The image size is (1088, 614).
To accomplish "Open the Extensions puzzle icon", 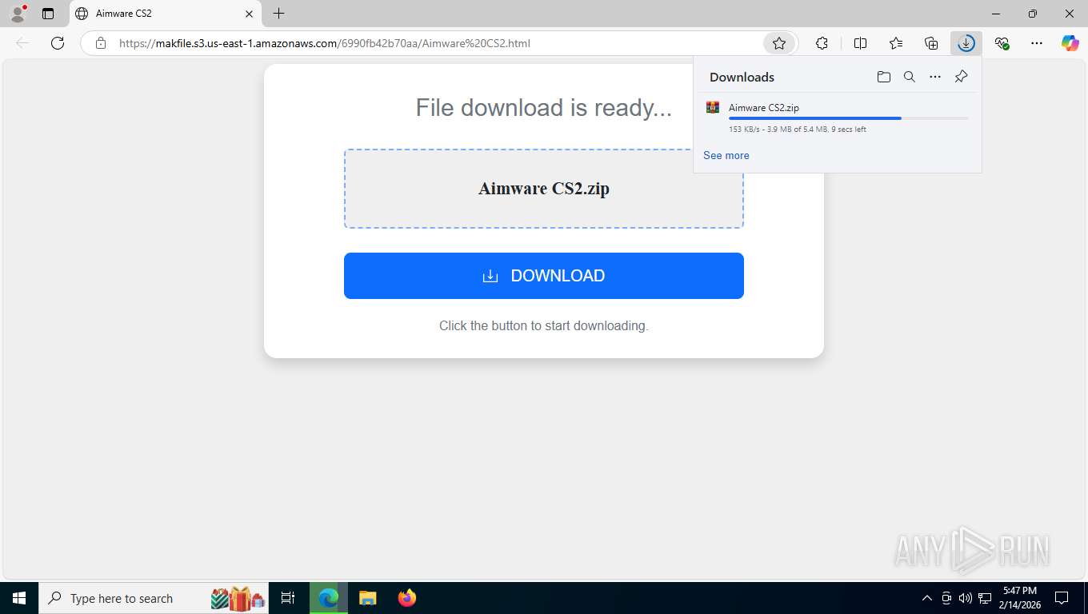I will pyautogui.click(x=822, y=43).
